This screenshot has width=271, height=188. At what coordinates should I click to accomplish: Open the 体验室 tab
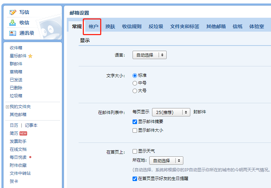point(257,26)
